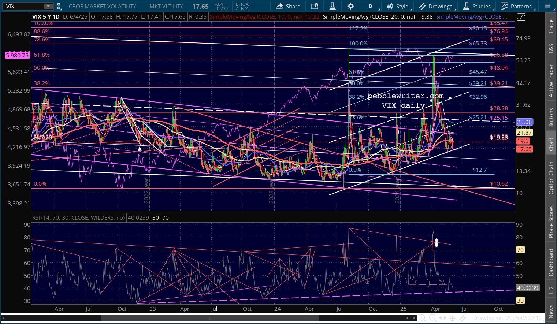Toggle the chart scale curve icon
This screenshot has width=557, height=324.
point(521,17)
